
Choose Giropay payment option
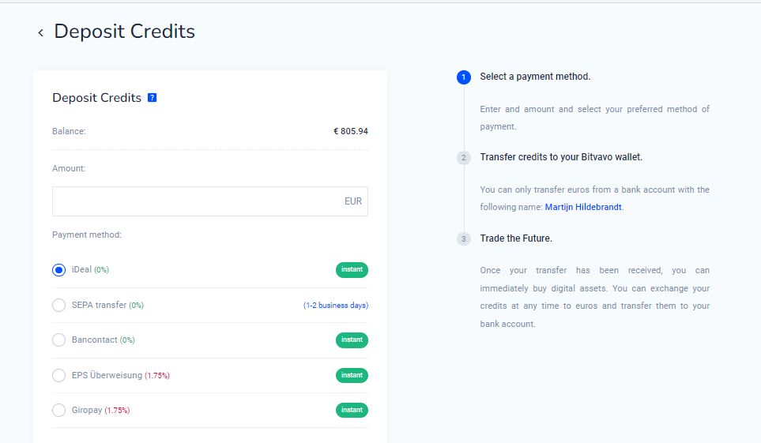58,410
